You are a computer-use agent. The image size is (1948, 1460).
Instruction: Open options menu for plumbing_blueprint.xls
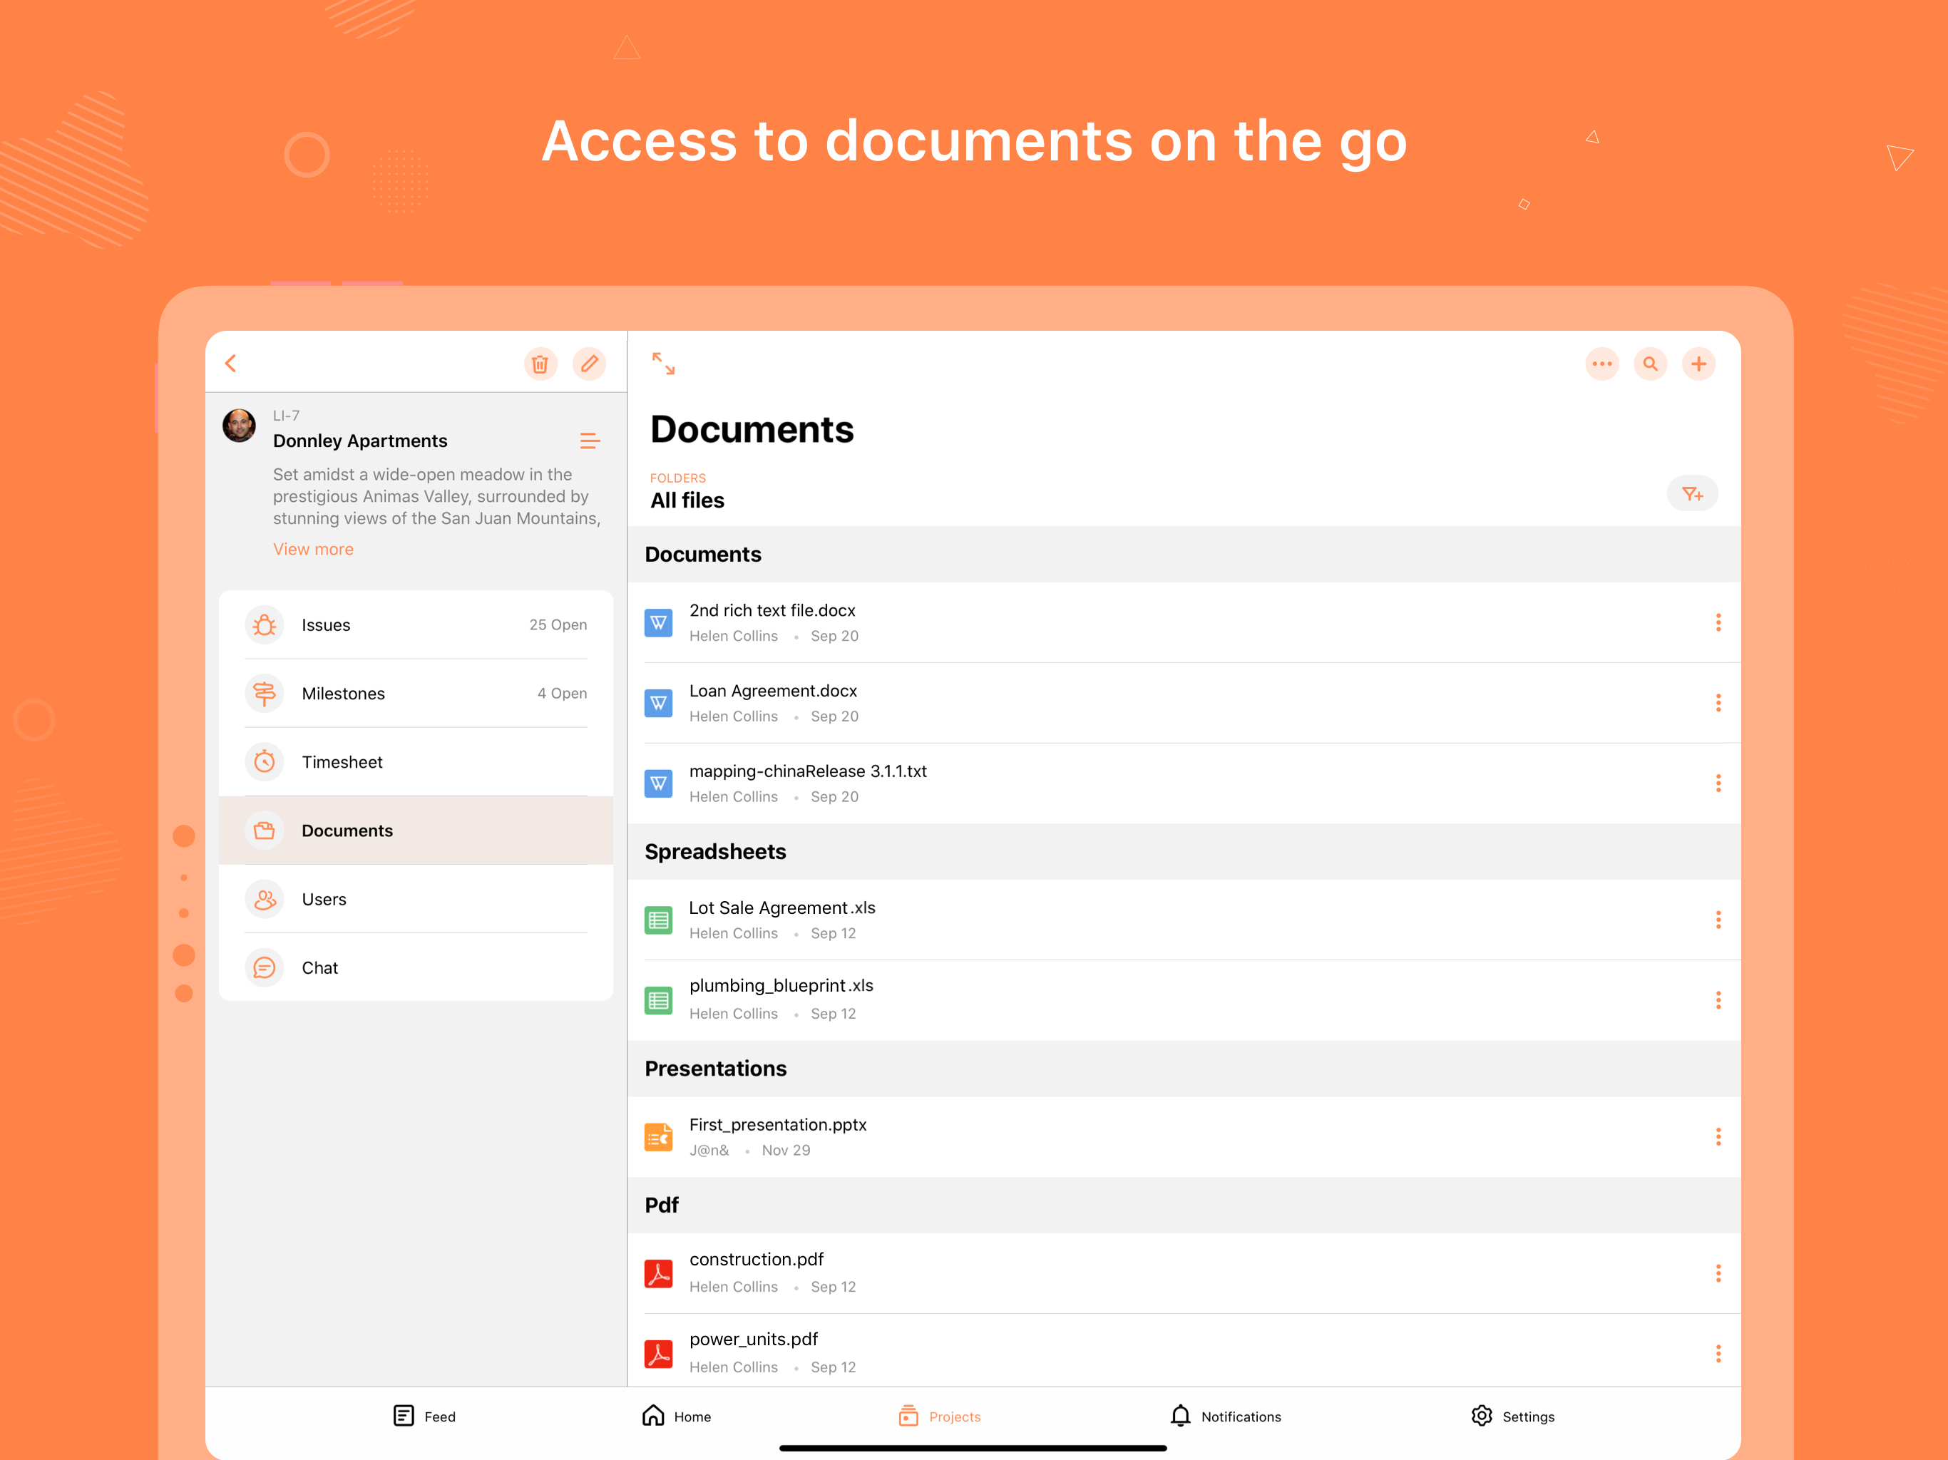pos(1718,1000)
